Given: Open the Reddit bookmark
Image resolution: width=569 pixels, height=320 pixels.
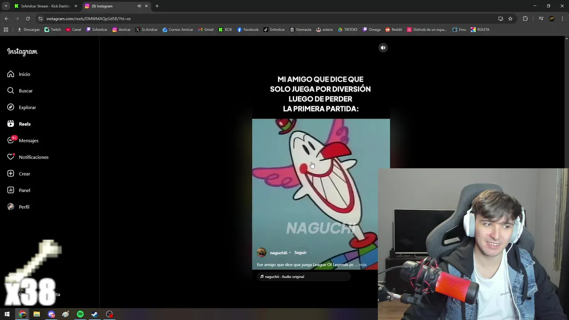Looking at the screenshot, I should [393, 30].
